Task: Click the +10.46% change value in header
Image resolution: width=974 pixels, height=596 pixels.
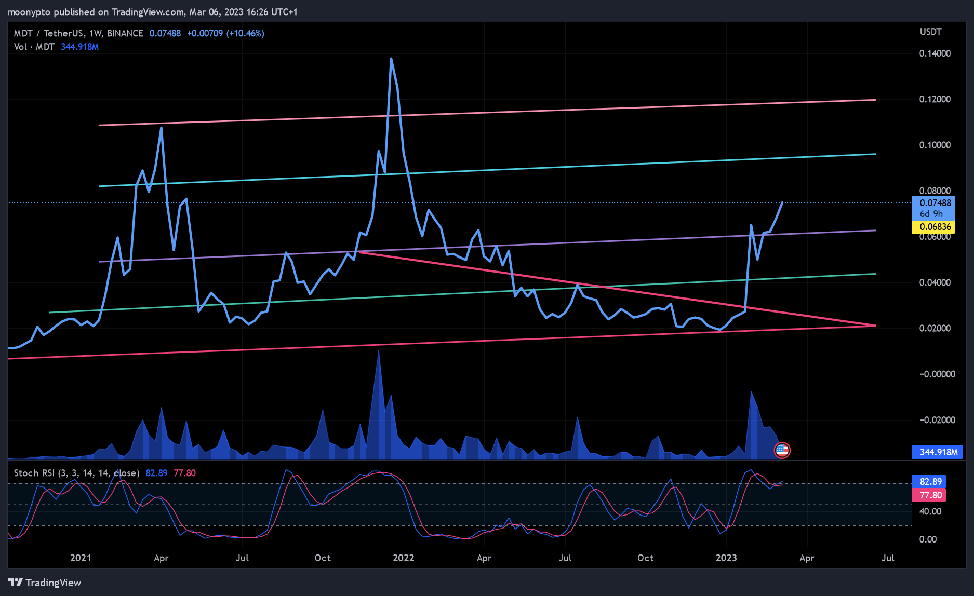Action: coord(245,33)
